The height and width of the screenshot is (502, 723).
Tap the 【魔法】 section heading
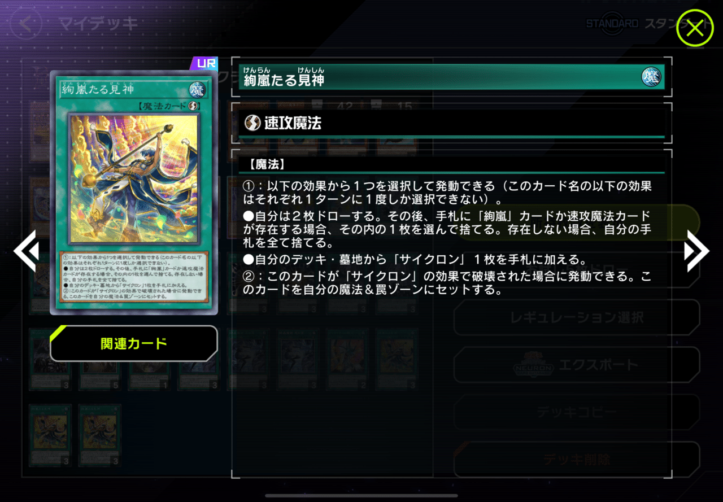[x=265, y=165]
